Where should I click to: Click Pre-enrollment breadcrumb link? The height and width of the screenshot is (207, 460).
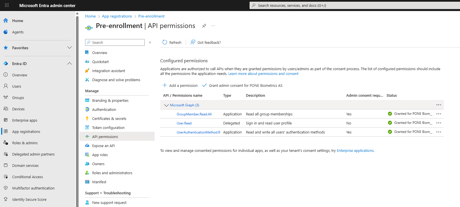tap(151, 16)
